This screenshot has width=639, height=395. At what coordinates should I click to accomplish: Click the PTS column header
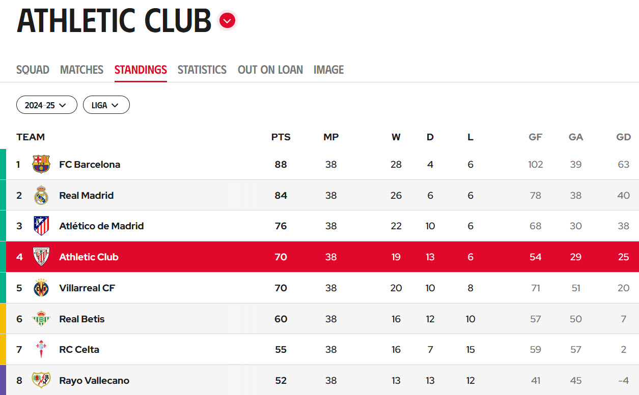pyautogui.click(x=281, y=137)
